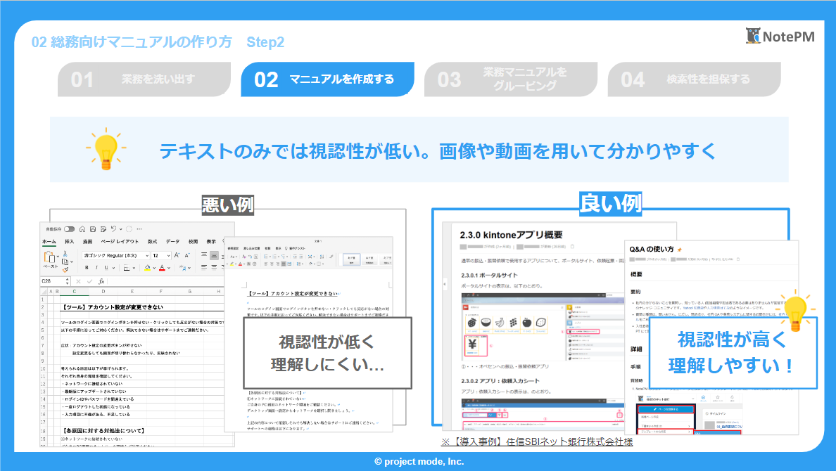Expand the border style dropdown arrow
The width and height of the screenshot is (836, 471).
[x=134, y=268]
